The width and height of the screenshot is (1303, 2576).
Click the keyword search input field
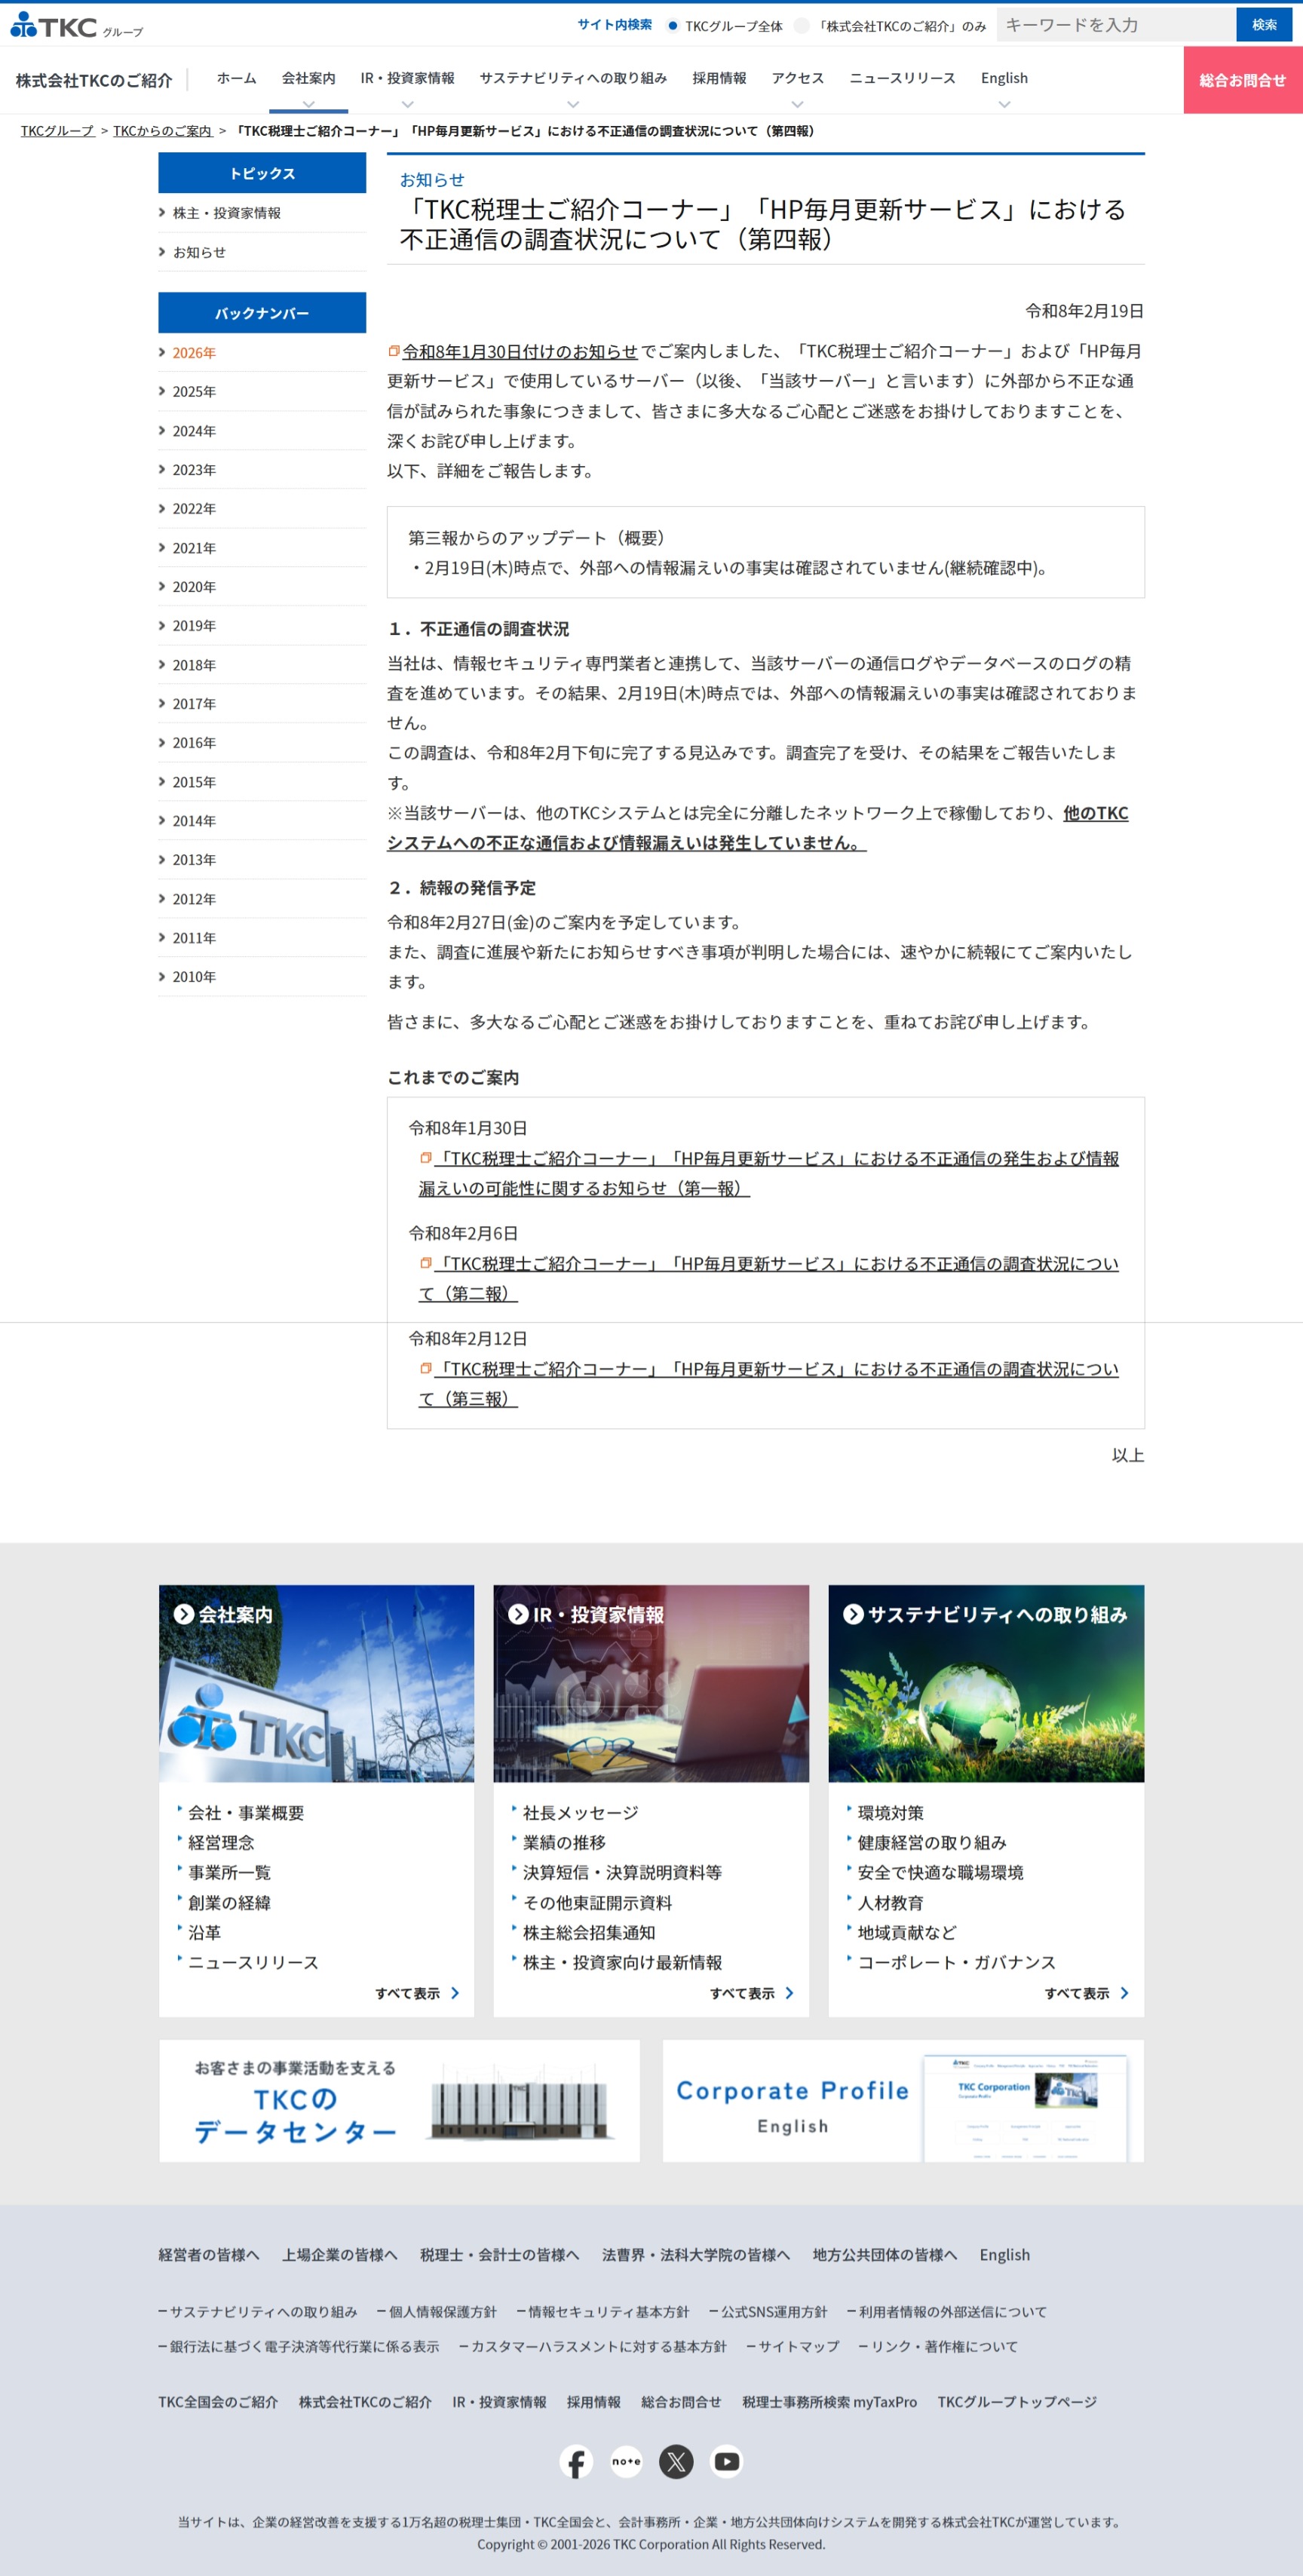(x=1115, y=25)
